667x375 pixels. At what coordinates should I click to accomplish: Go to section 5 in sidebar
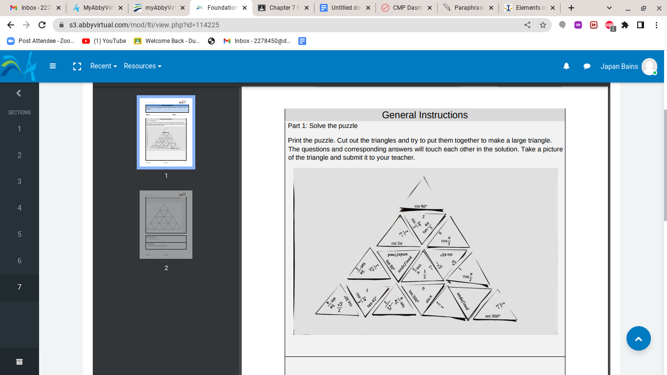click(x=20, y=234)
